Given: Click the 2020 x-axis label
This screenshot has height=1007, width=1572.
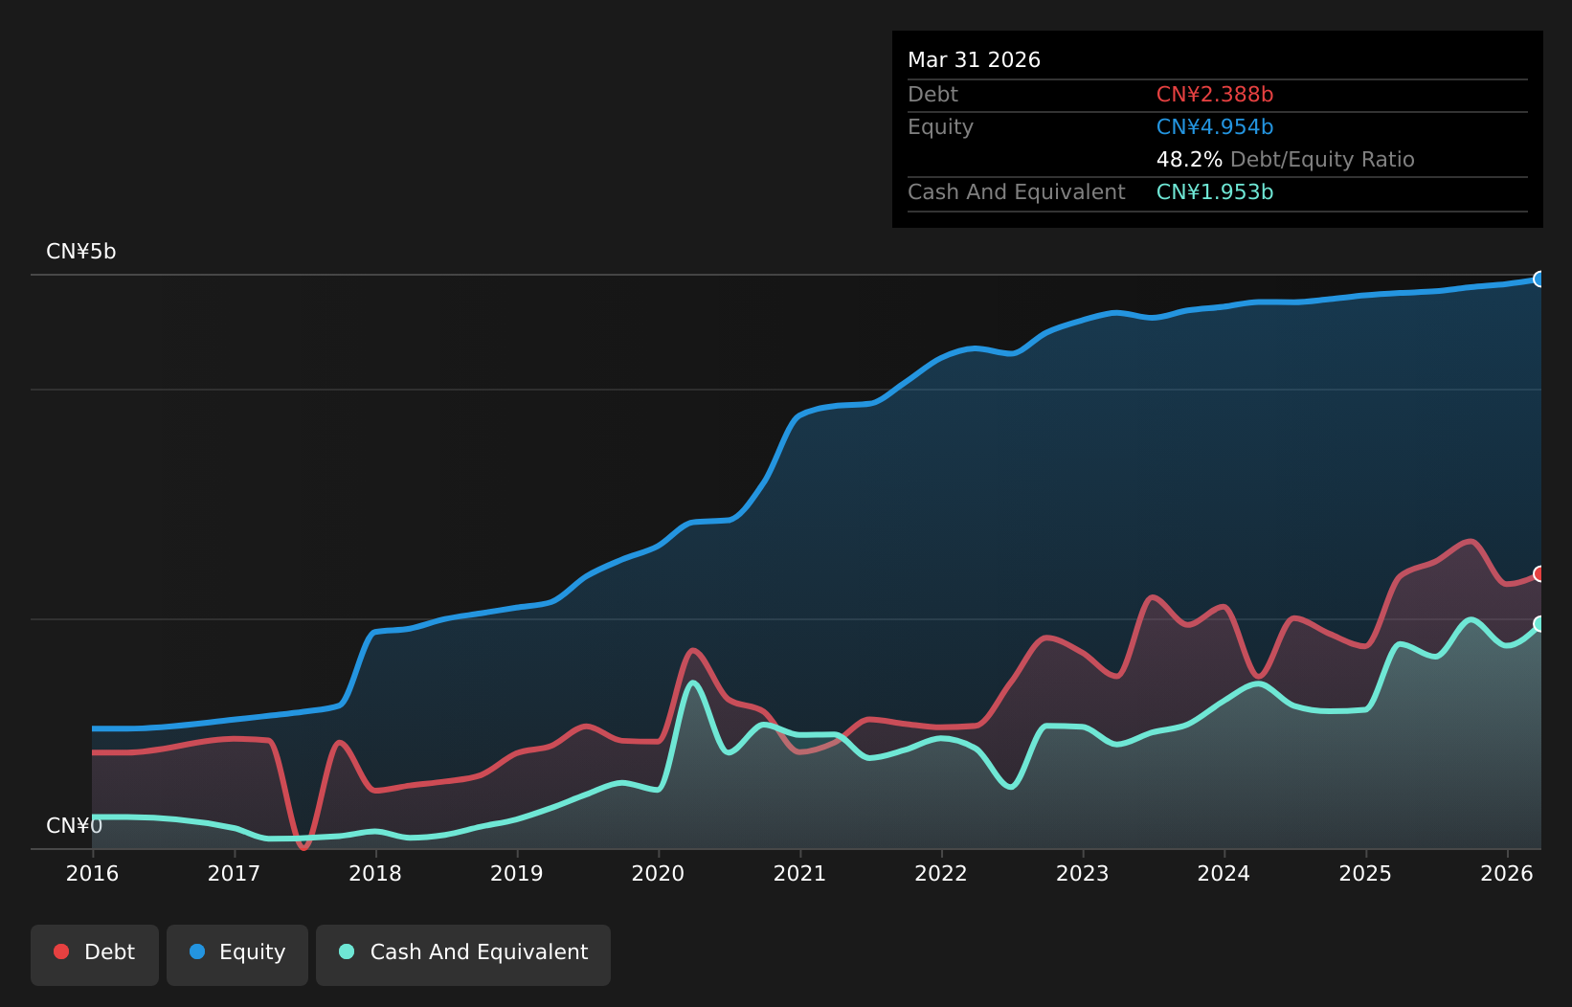Looking at the screenshot, I should [x=659, y=873].
